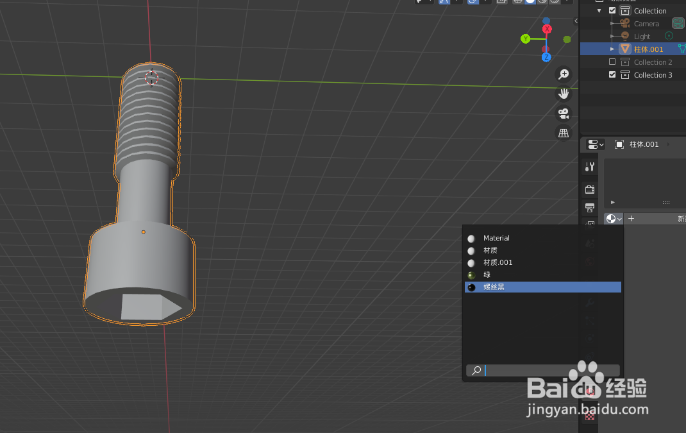This screenshot has width=686, height=433.
Task: Open the properties editor type dropdown
Action: pos(596,144)
